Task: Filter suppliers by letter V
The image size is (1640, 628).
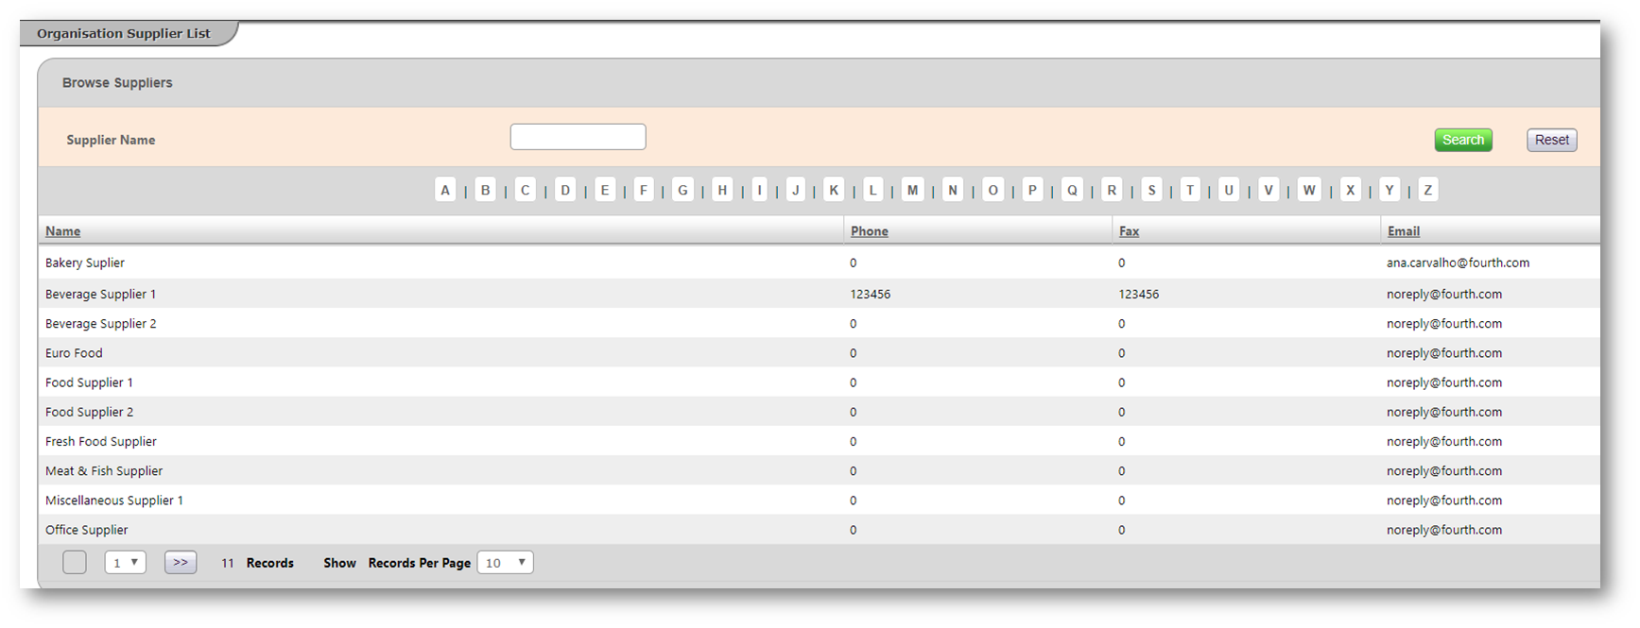Action: (x=1269, y=190)
